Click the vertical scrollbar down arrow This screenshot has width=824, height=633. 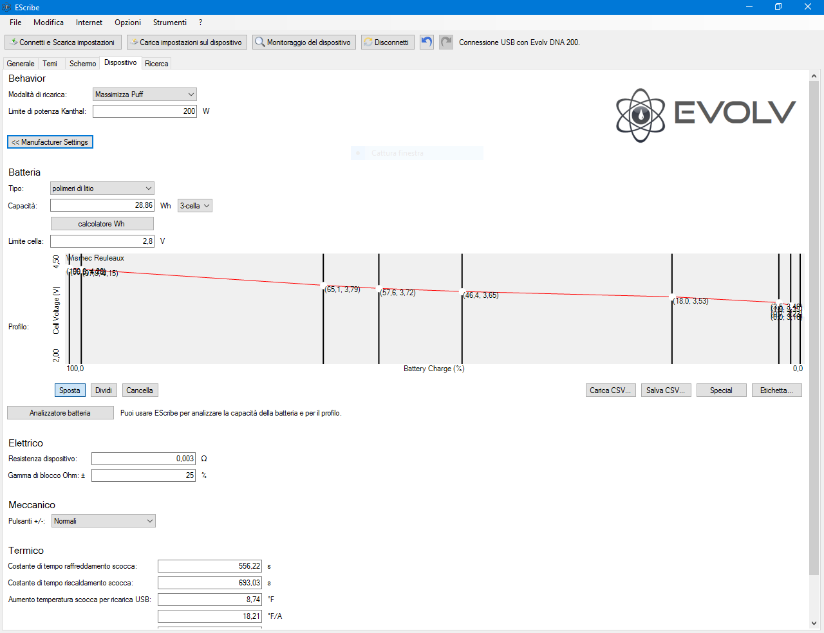pyautogui.click(x=814, y=623)
